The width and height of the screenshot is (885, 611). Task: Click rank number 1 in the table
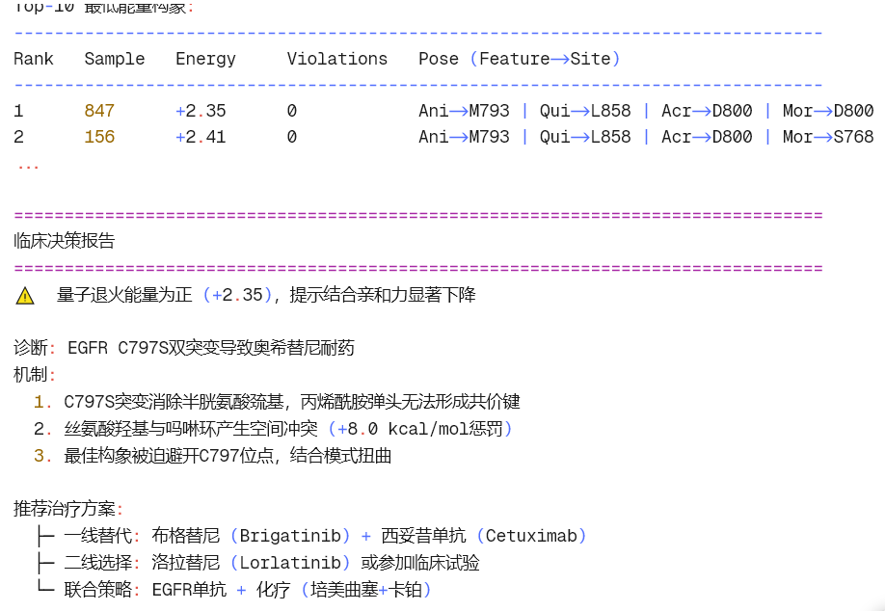point(18,111)
